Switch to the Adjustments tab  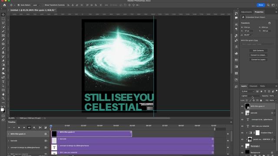point(246,12)
